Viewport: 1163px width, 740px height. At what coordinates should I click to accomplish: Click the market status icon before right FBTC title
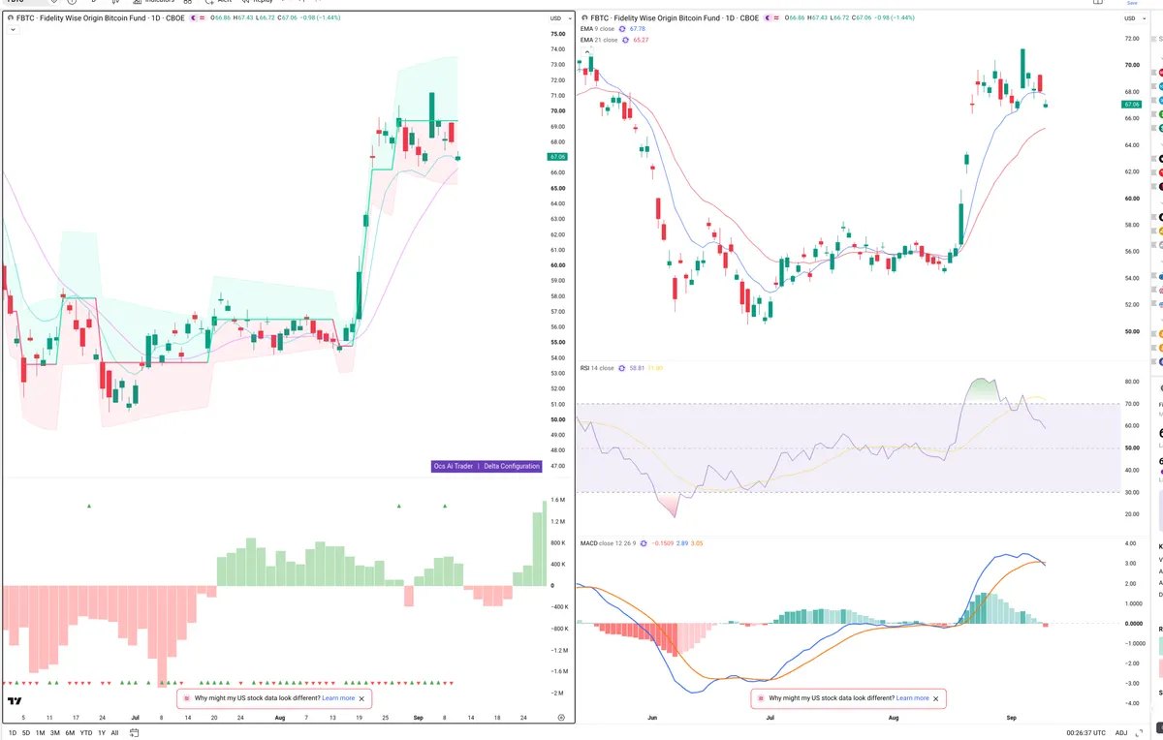coord(584,18)
